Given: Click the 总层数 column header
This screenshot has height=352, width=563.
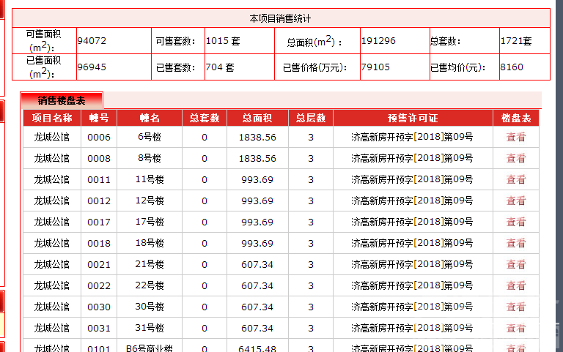Looking at the screenshot, I should tap(311, 118).
